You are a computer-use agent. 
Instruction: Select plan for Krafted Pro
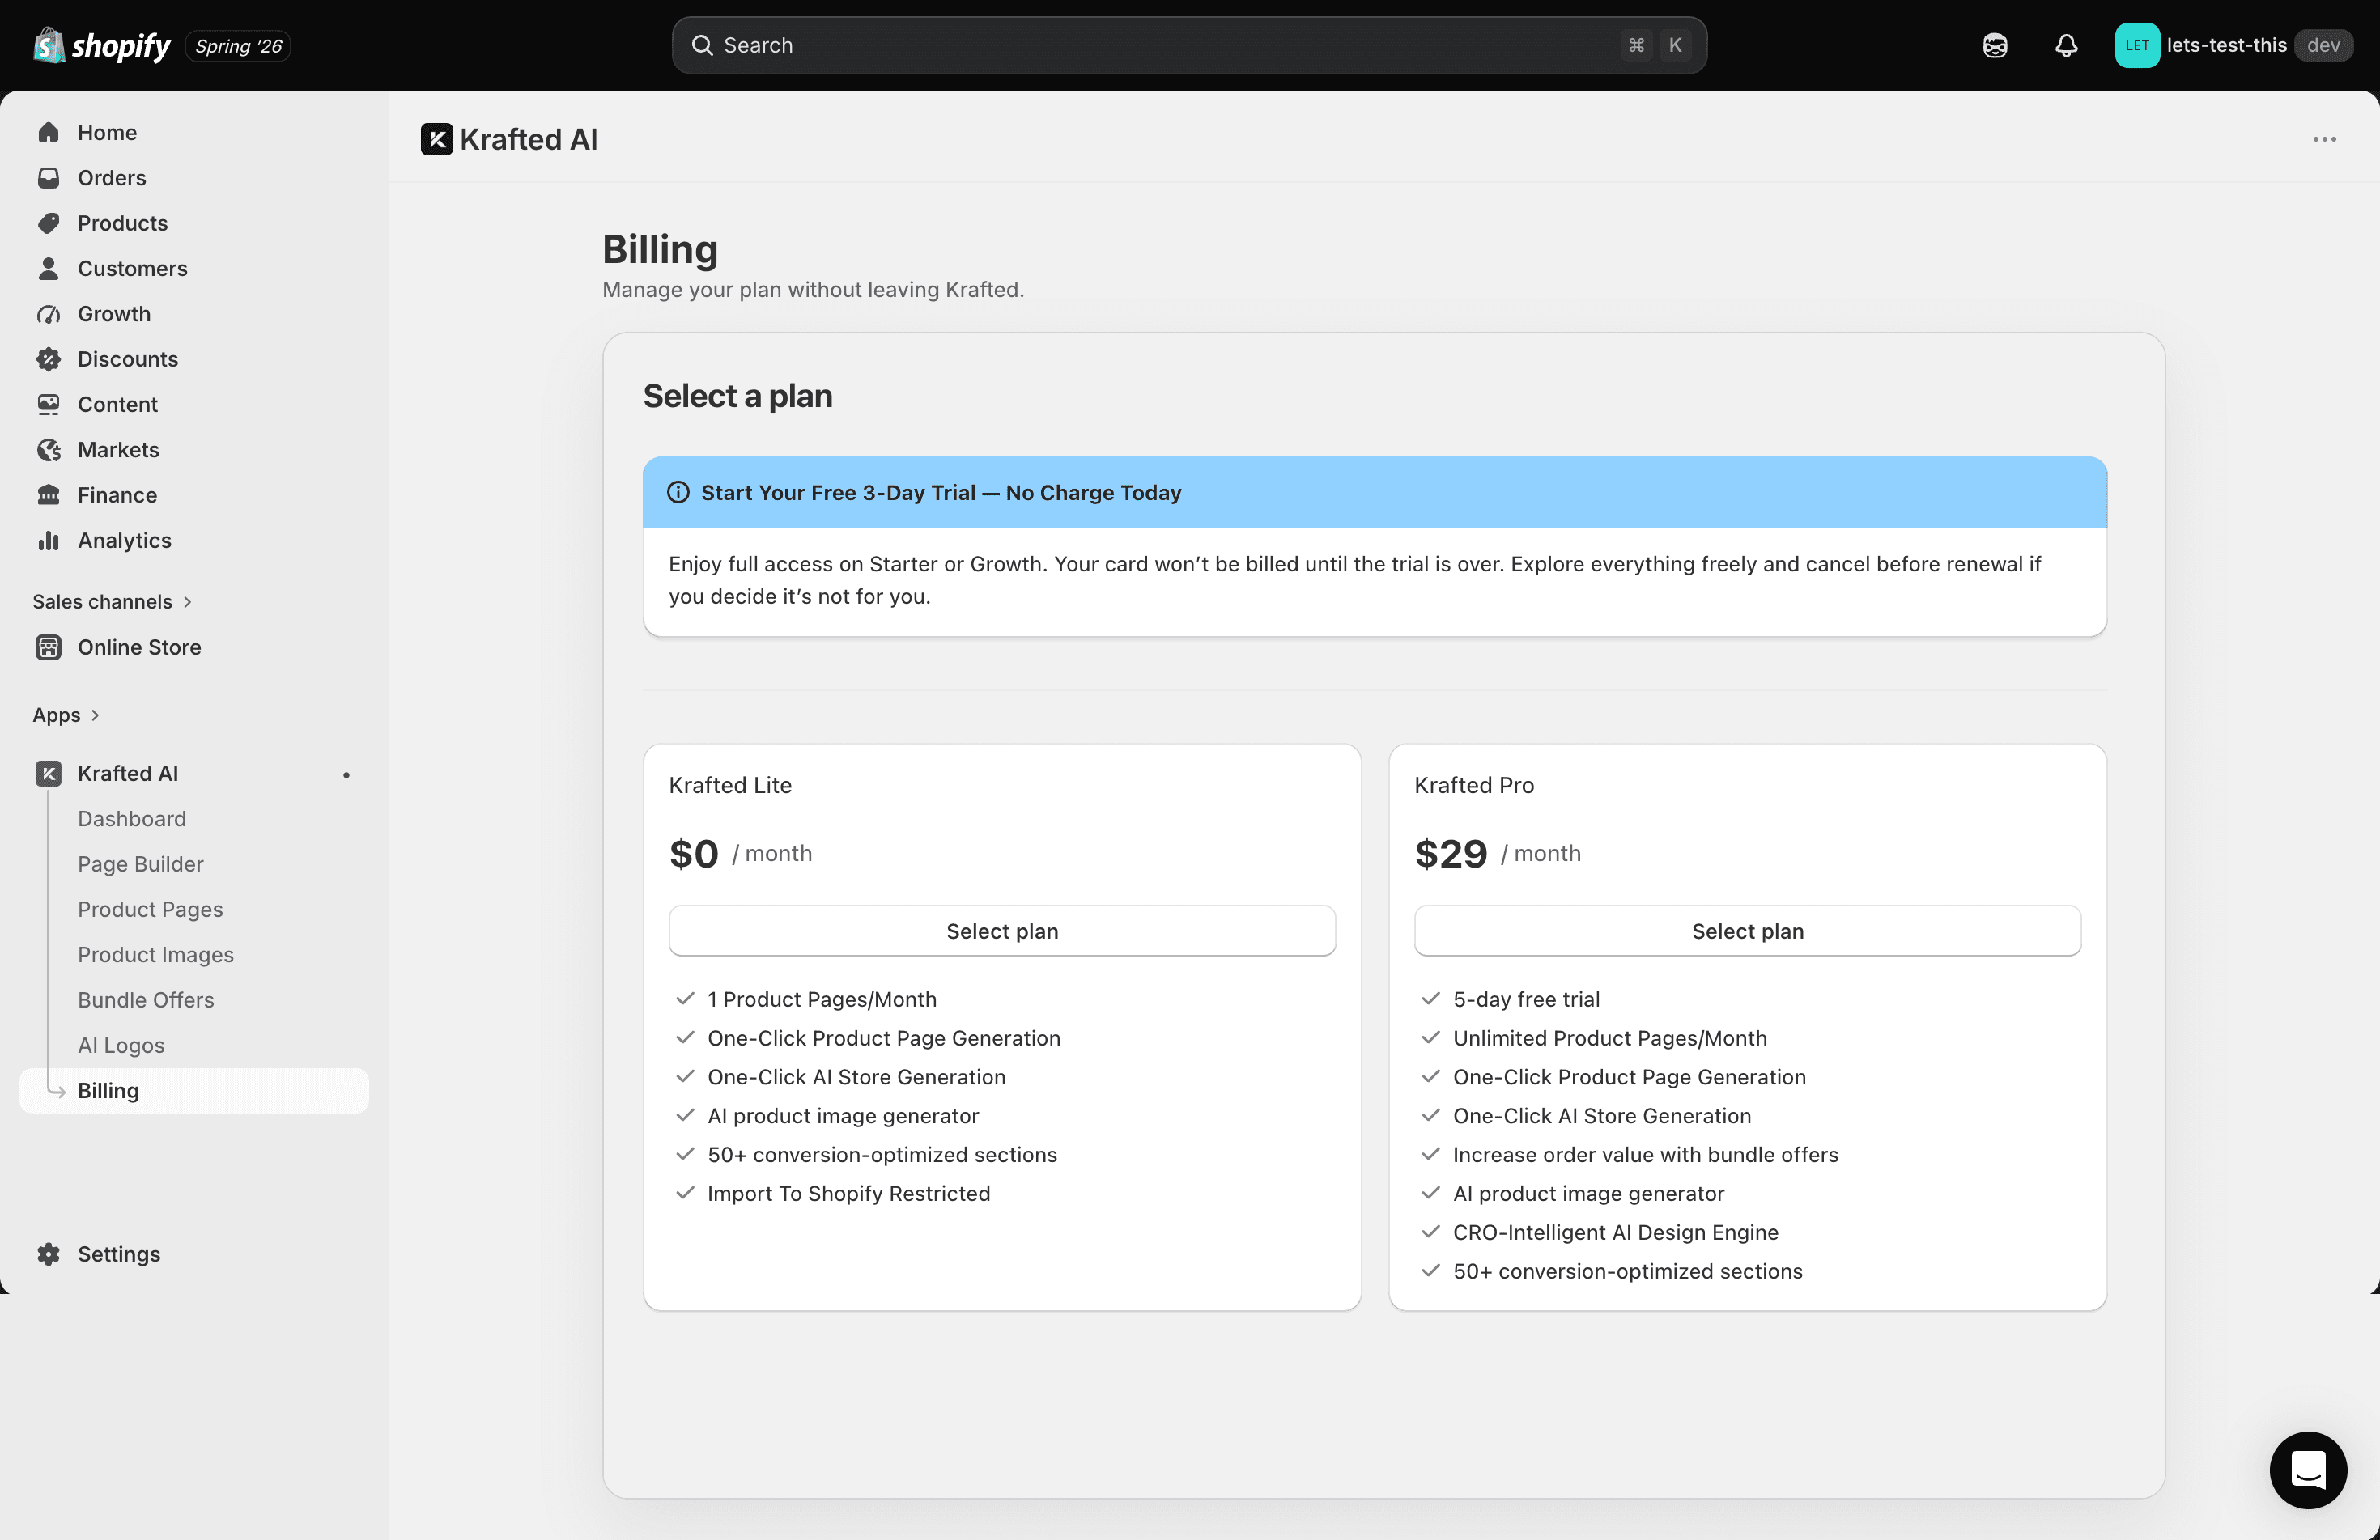tap(1747, 931)
